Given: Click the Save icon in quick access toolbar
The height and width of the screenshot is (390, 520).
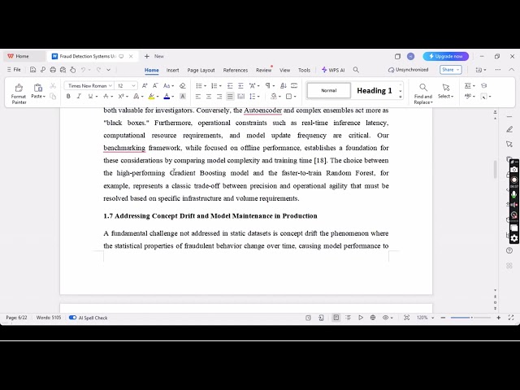Looking at the screenshot, I should pyautogui.click(x=32, y=70).
